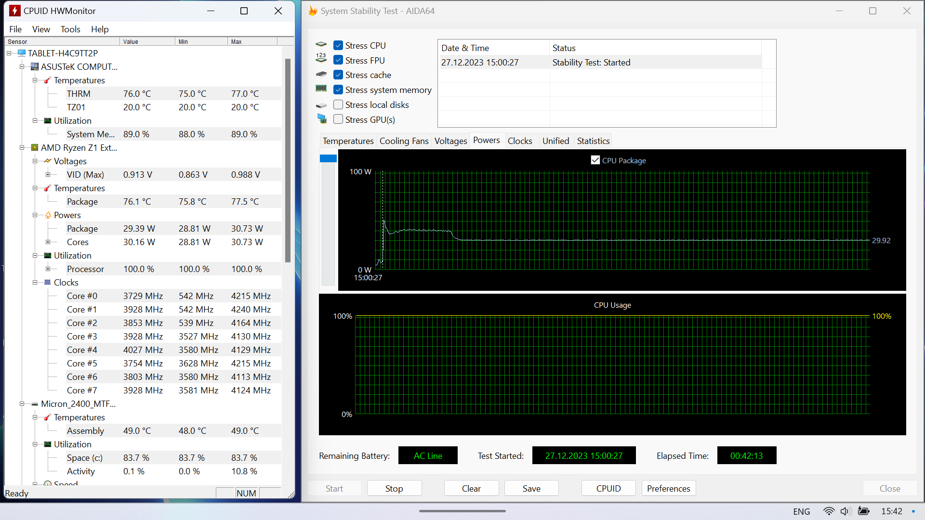Expand the Cores power node
Image resolution: width=925 pixels, height=520 pixels.
pyautogui.click(x=48, y=242)
